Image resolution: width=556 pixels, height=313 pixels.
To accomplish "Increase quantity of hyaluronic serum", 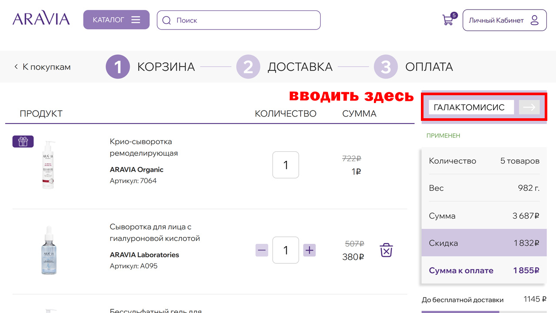I will point(309,250).
